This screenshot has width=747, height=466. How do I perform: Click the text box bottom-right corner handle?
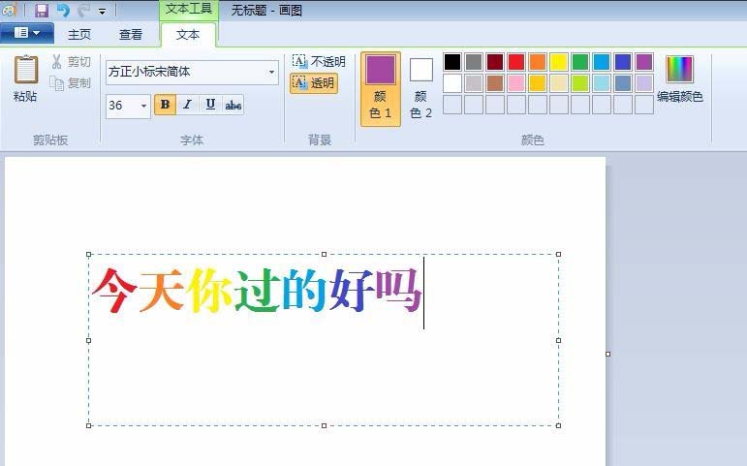coord(558,425)
